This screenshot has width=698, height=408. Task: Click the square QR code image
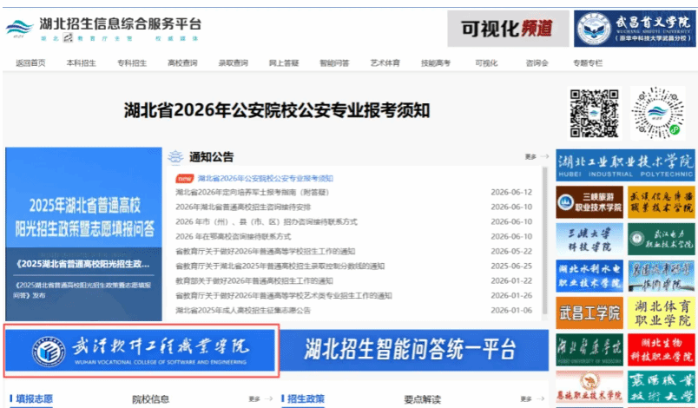(595, 114)
